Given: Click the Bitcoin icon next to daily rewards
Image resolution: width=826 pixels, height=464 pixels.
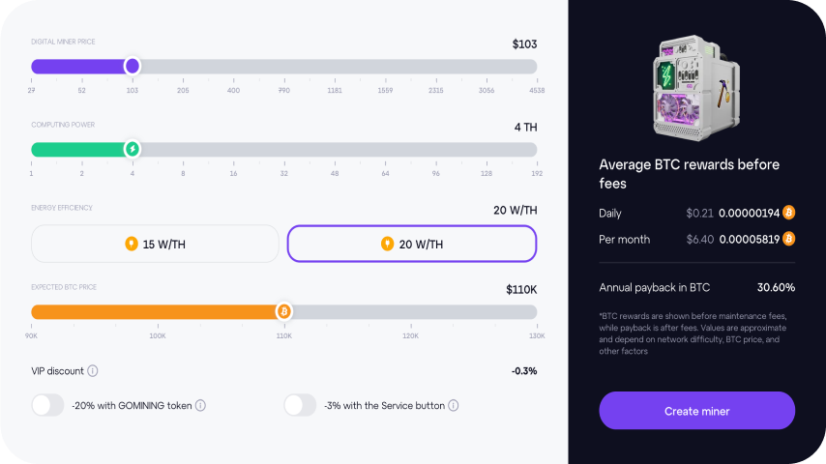Looking at the screenshot, I should click(x=788, y=213).
